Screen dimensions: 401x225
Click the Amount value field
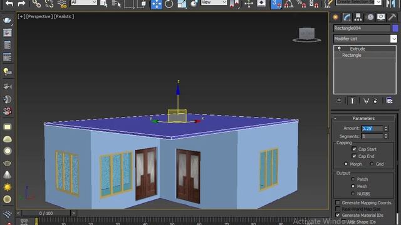(x=372, y=128)
